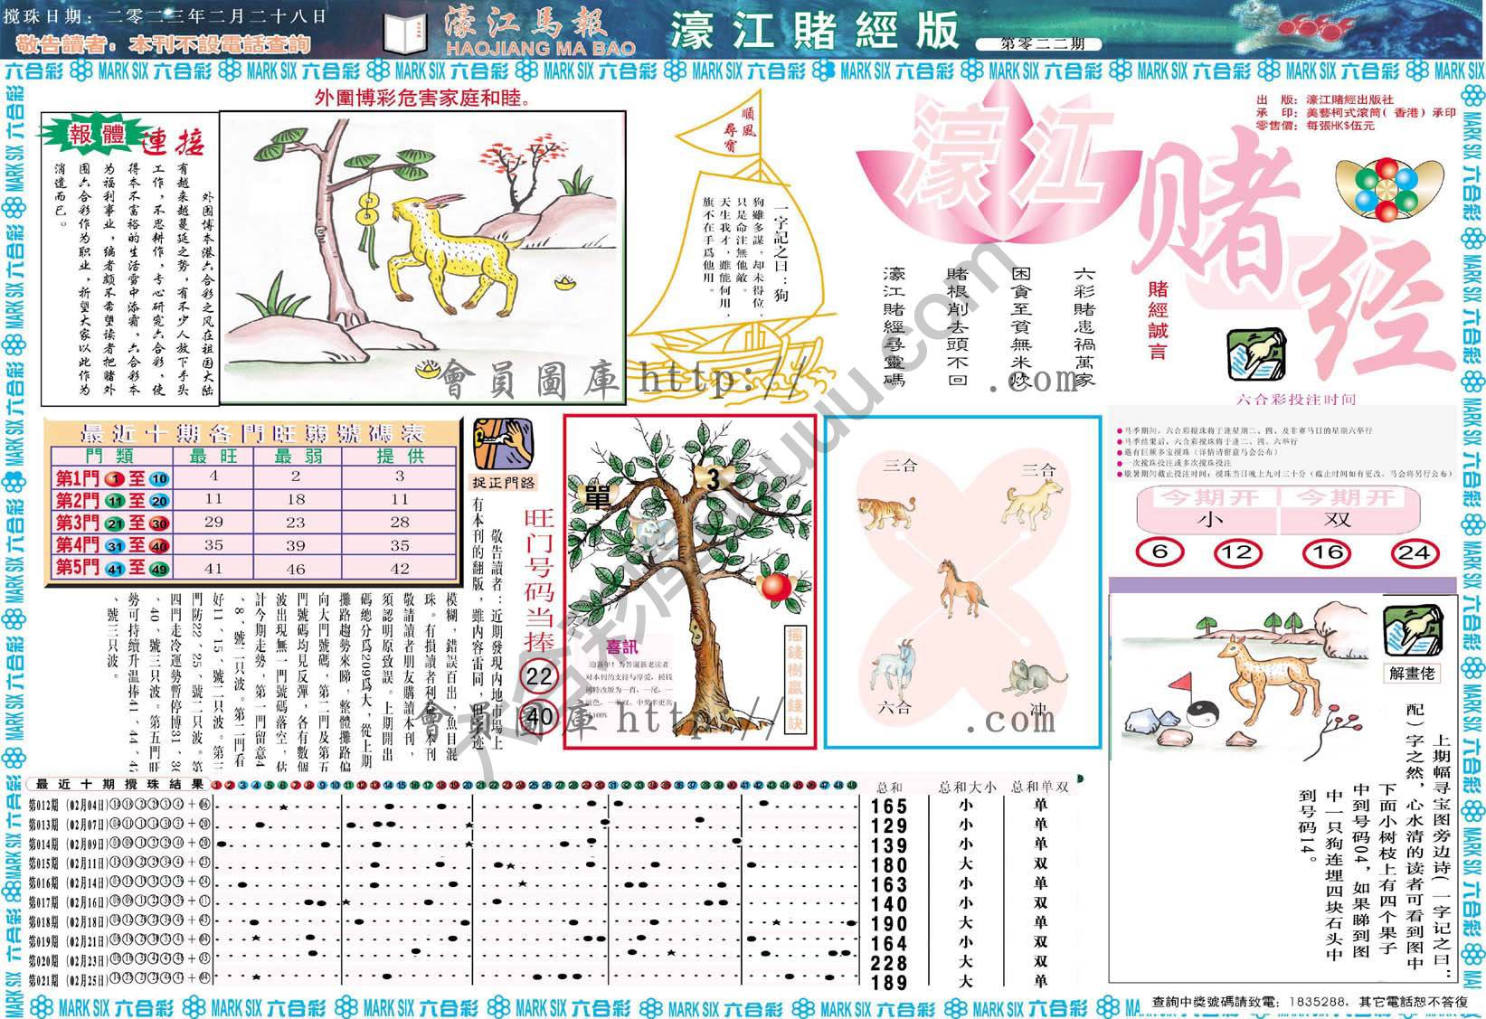The width and height of the screenshot is (1486, 1019).
Task: Click the 捉正門路 hands icon
Action: (503, 442)
